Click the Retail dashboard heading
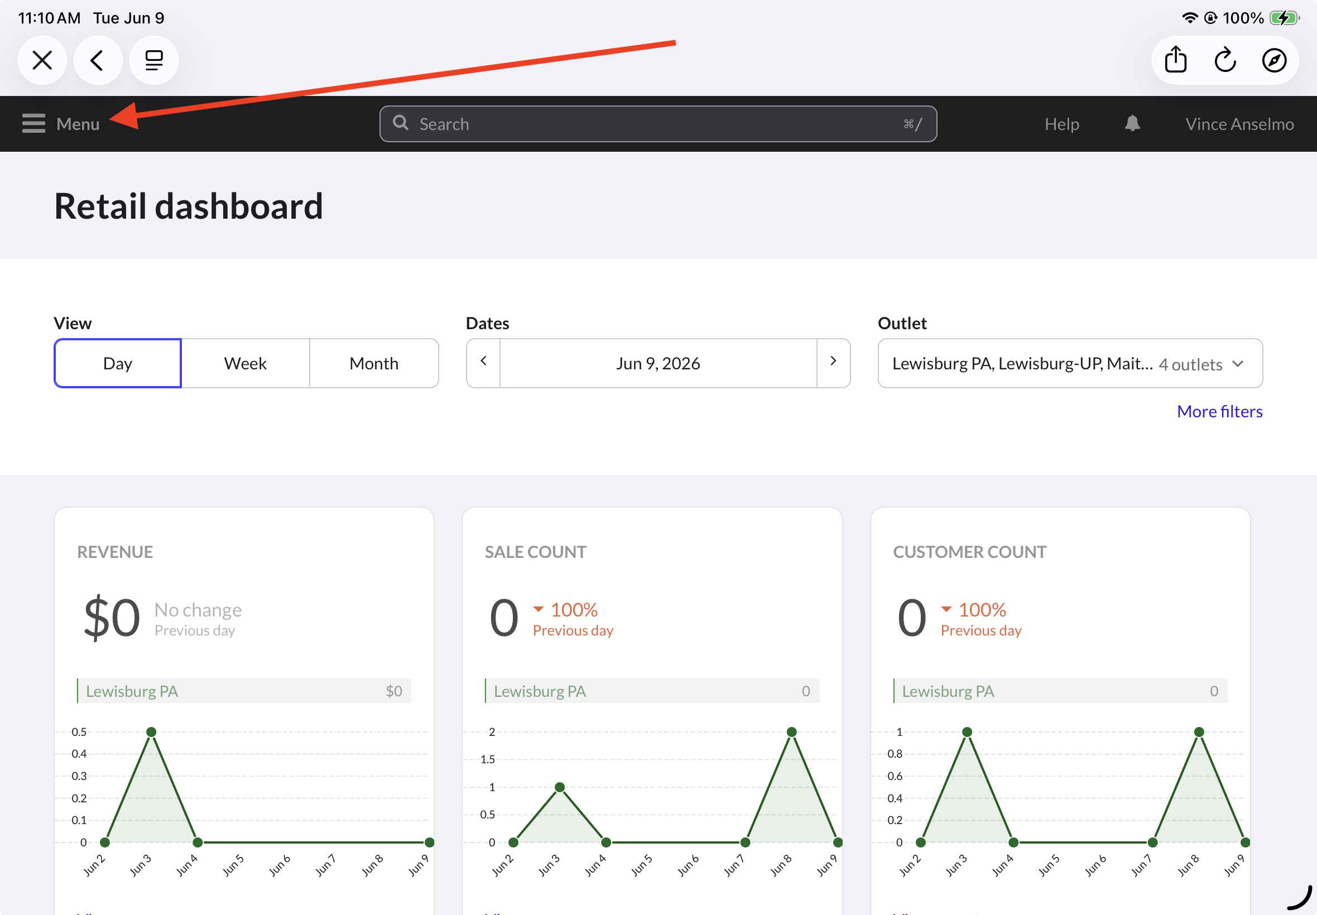 pyautogui.click(x=189, y=206)
